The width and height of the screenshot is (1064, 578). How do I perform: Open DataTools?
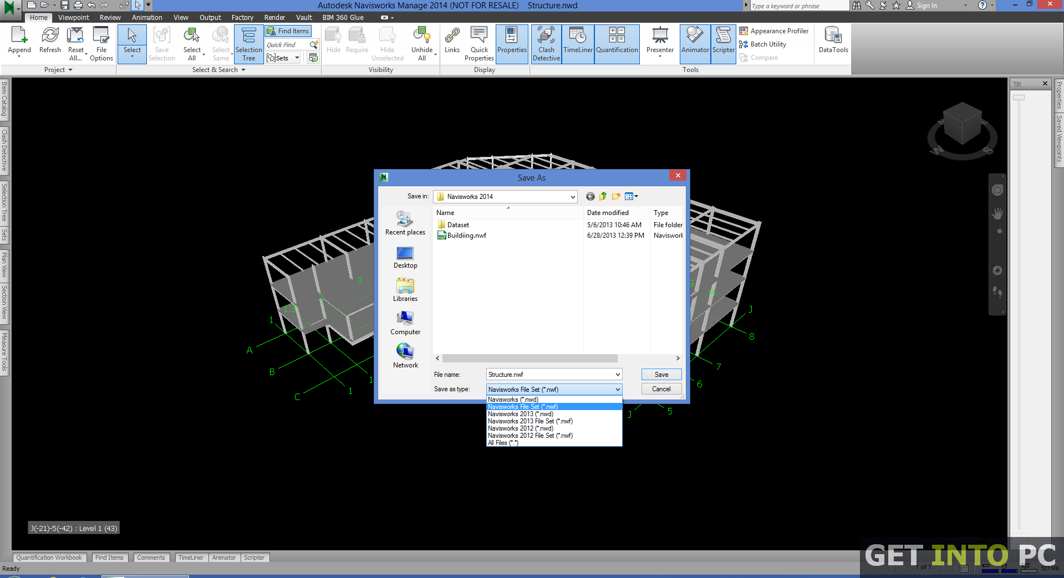coord(833,40)
